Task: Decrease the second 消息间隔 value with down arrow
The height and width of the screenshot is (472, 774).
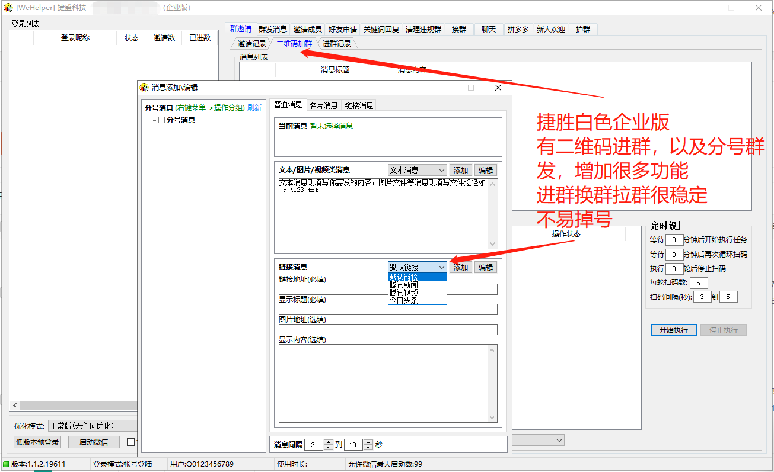Action: (x=368, y=447)
